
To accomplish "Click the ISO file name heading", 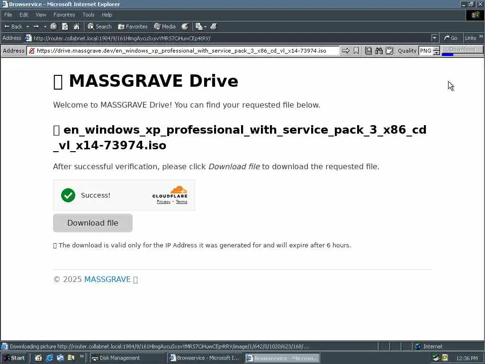I will click(240, 137).
